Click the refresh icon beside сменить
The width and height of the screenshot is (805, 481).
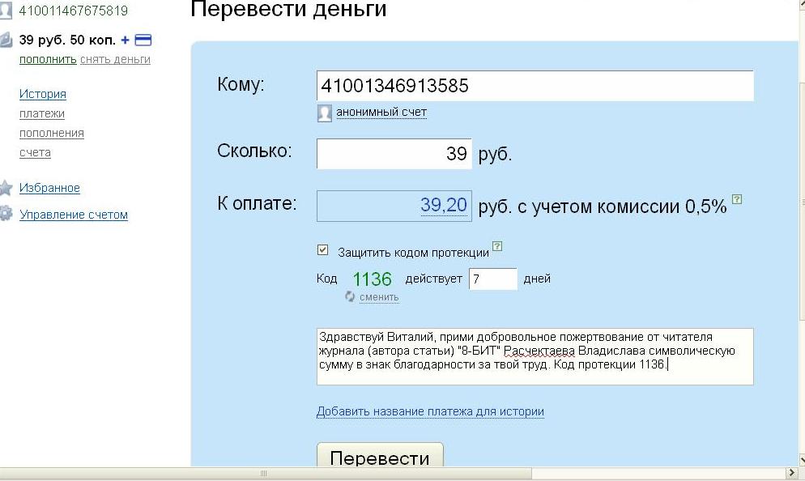tap(350, 296)
